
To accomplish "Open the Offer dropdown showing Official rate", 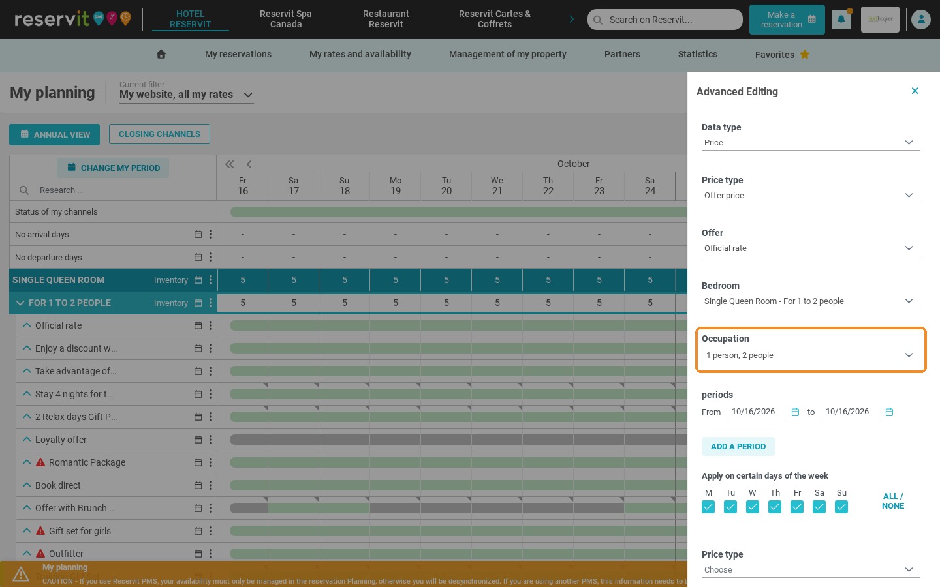I will pos(810,248).
